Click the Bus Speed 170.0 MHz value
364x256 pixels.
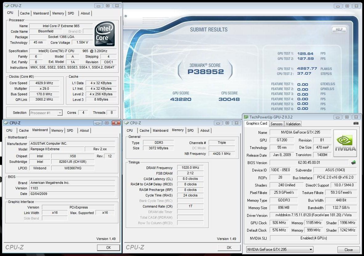pos(44,94)
